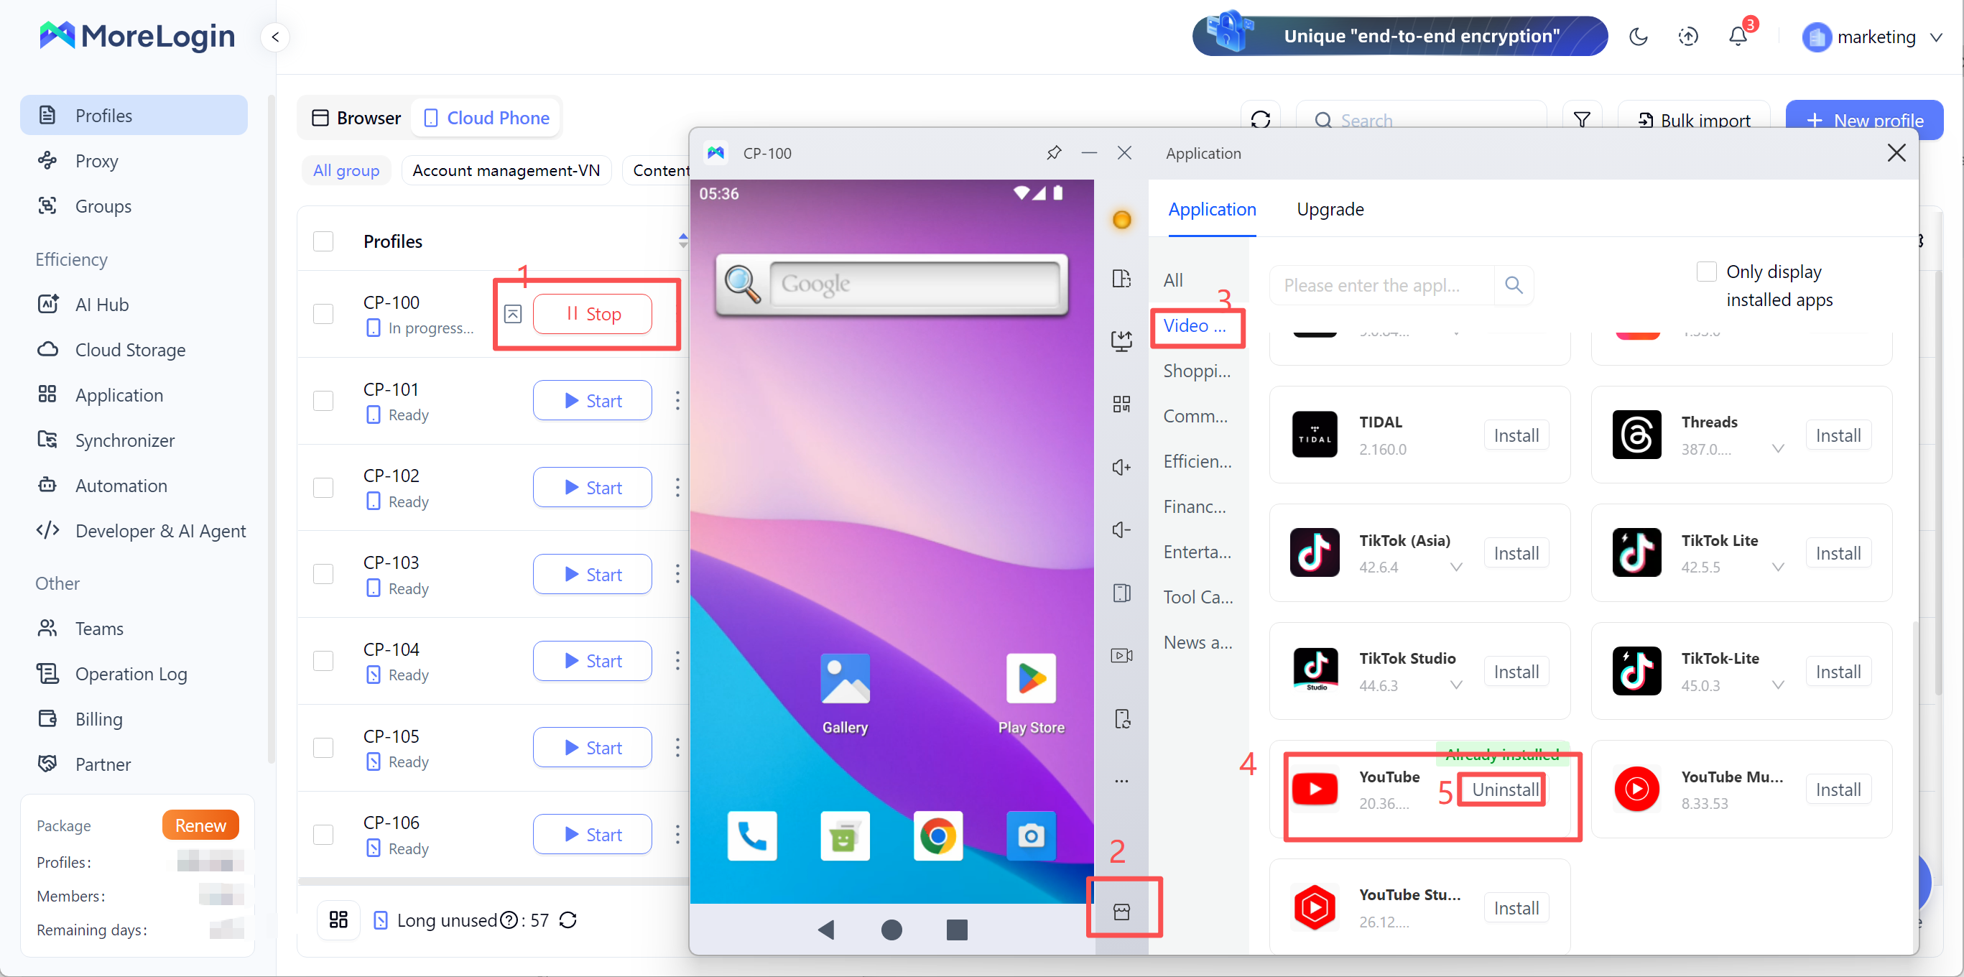Tap the Android back button
Viewport: 1964px width, 977px height.
(825, 929)
